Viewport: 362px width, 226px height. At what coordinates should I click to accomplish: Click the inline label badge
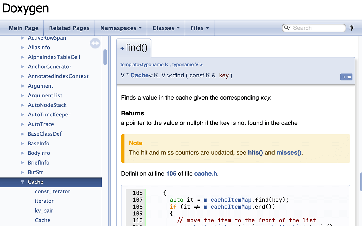point(346,77)
